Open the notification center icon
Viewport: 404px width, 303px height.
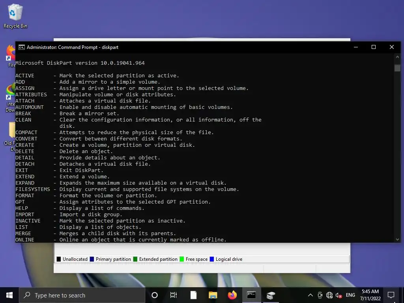pos(391,295)
